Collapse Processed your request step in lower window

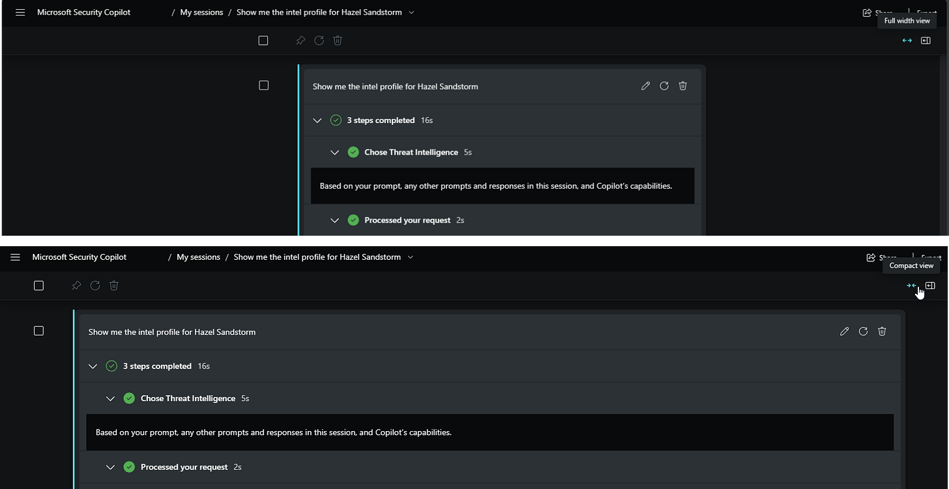[110, 467]
